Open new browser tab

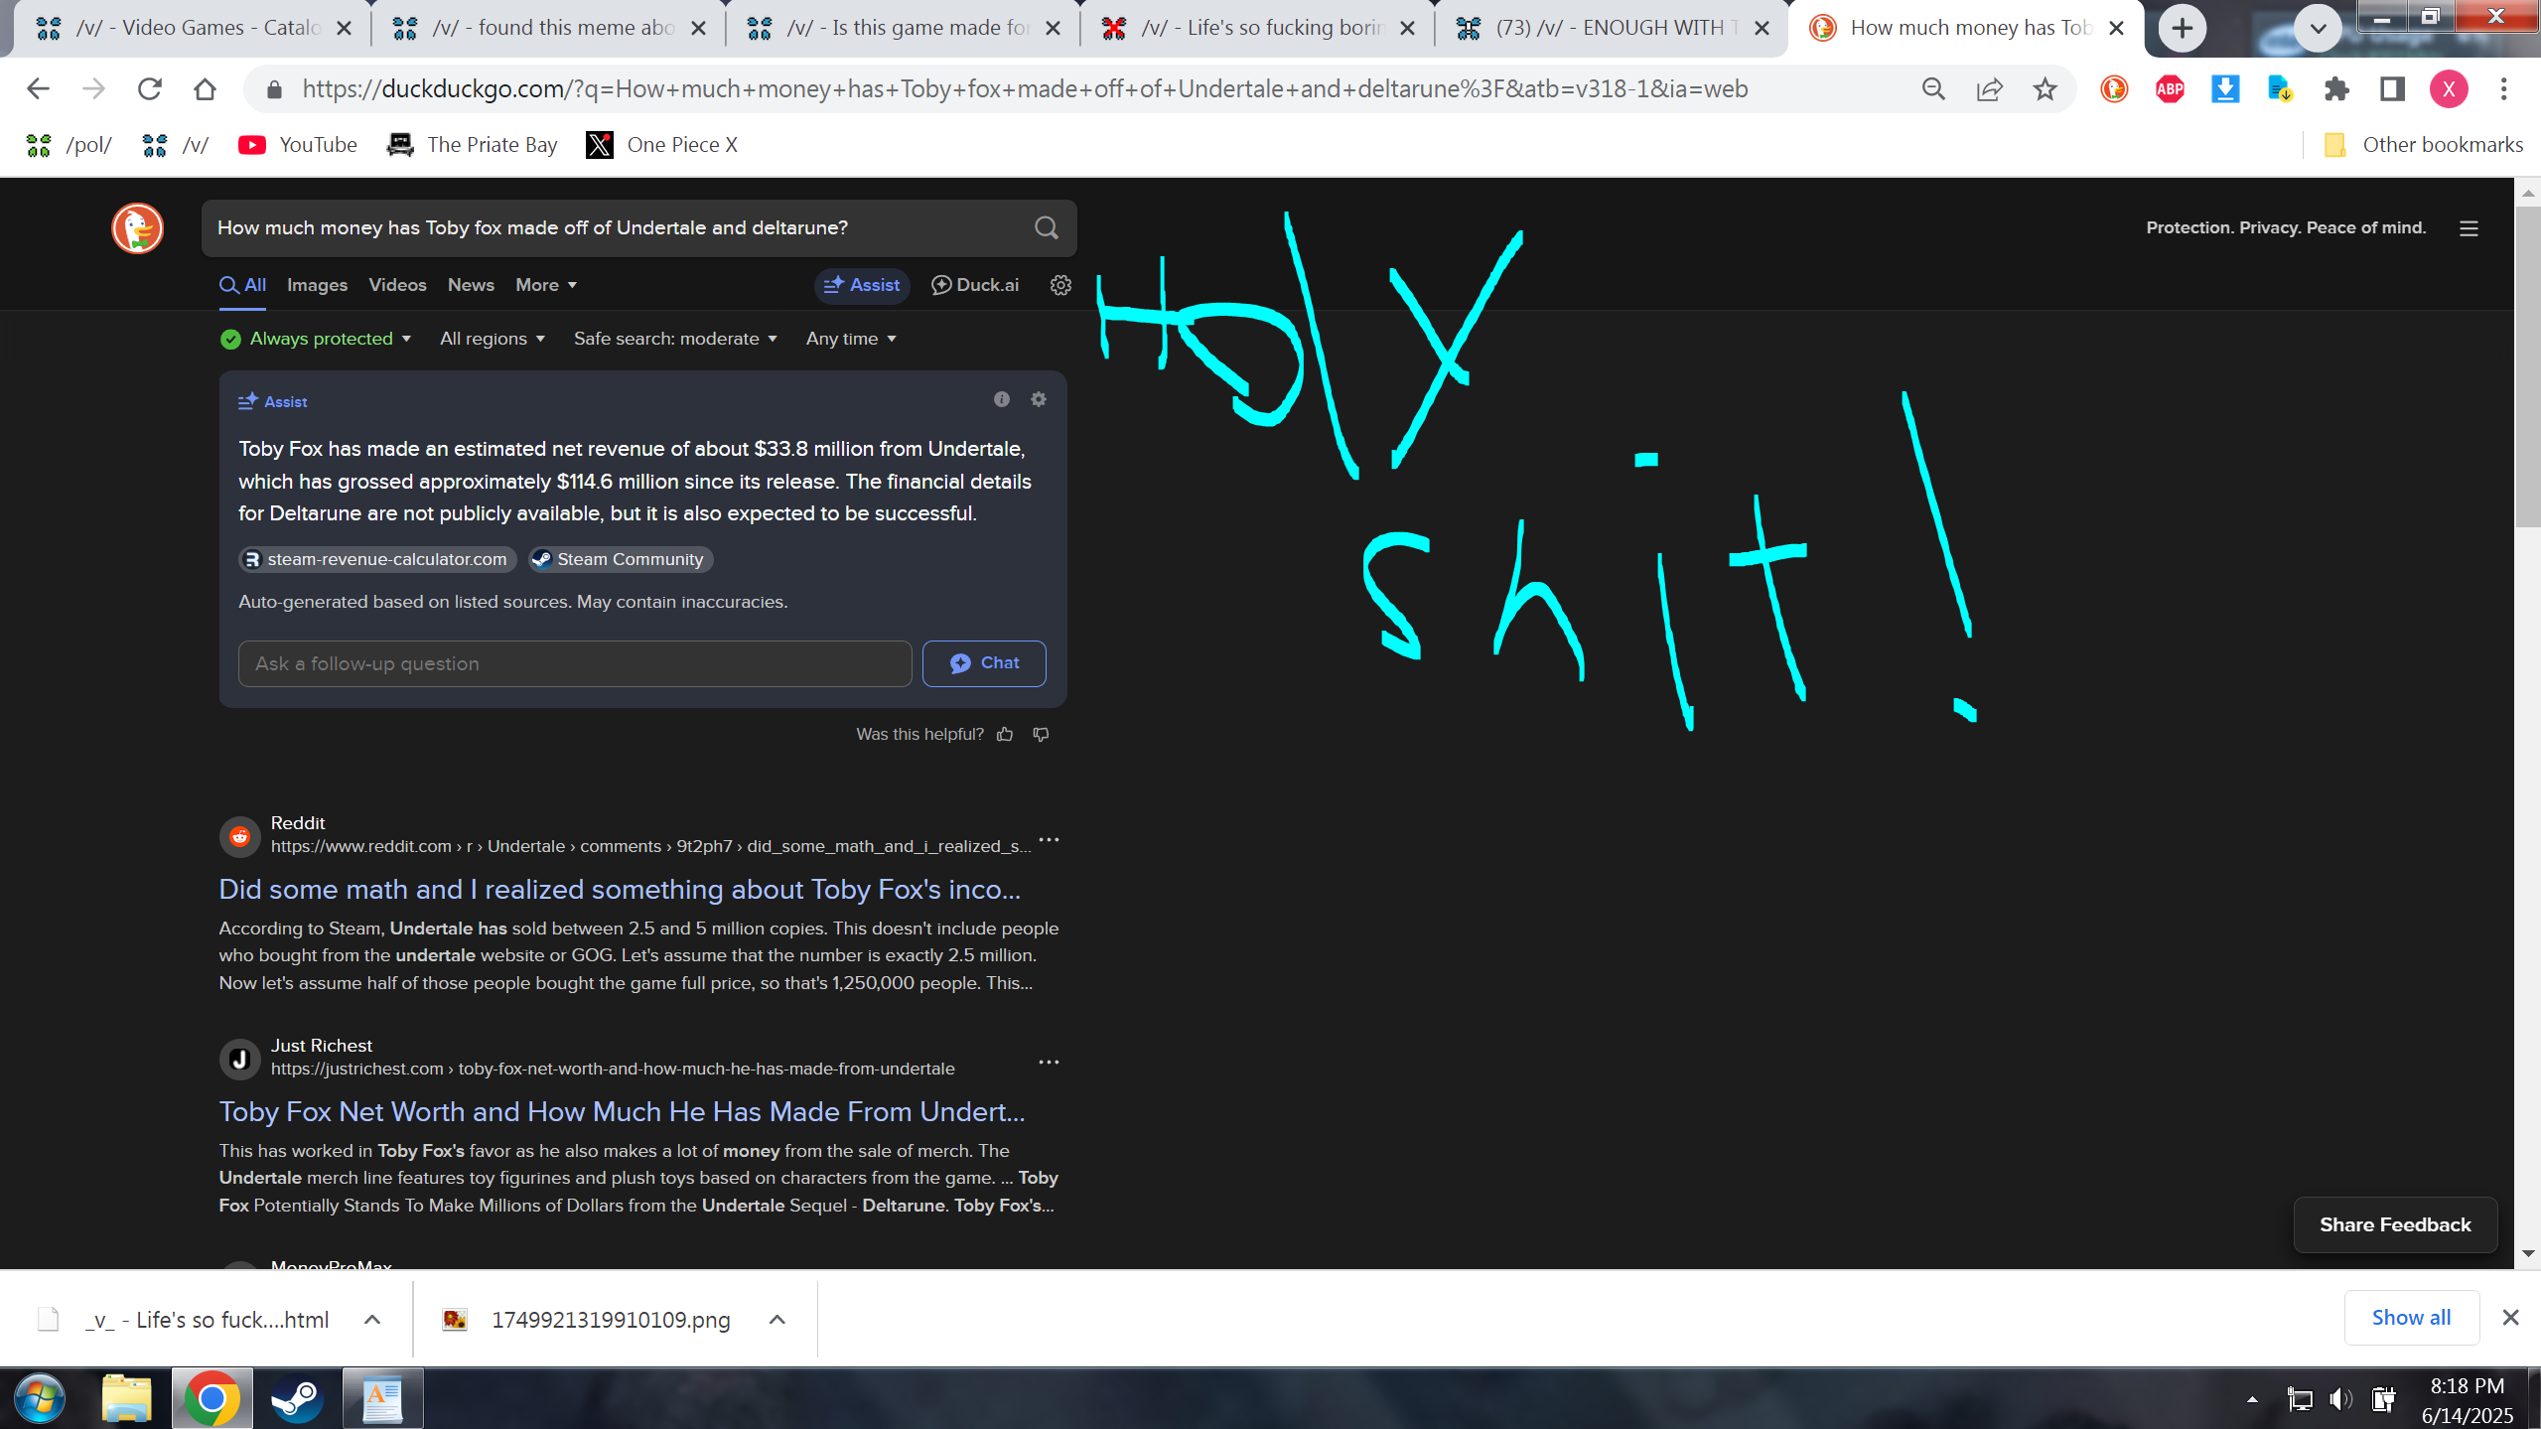[2182, 28]
